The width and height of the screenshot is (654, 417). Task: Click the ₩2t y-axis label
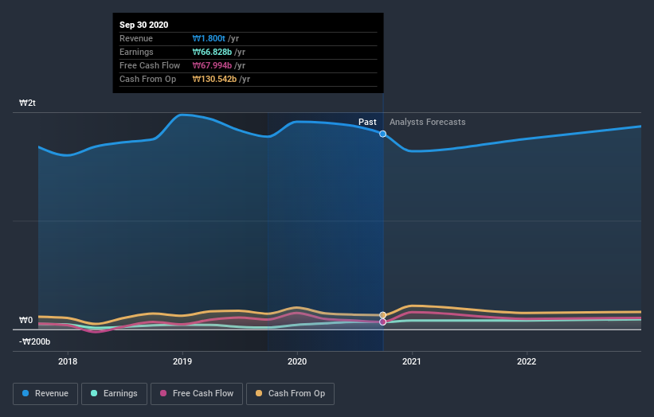(28, 103)
